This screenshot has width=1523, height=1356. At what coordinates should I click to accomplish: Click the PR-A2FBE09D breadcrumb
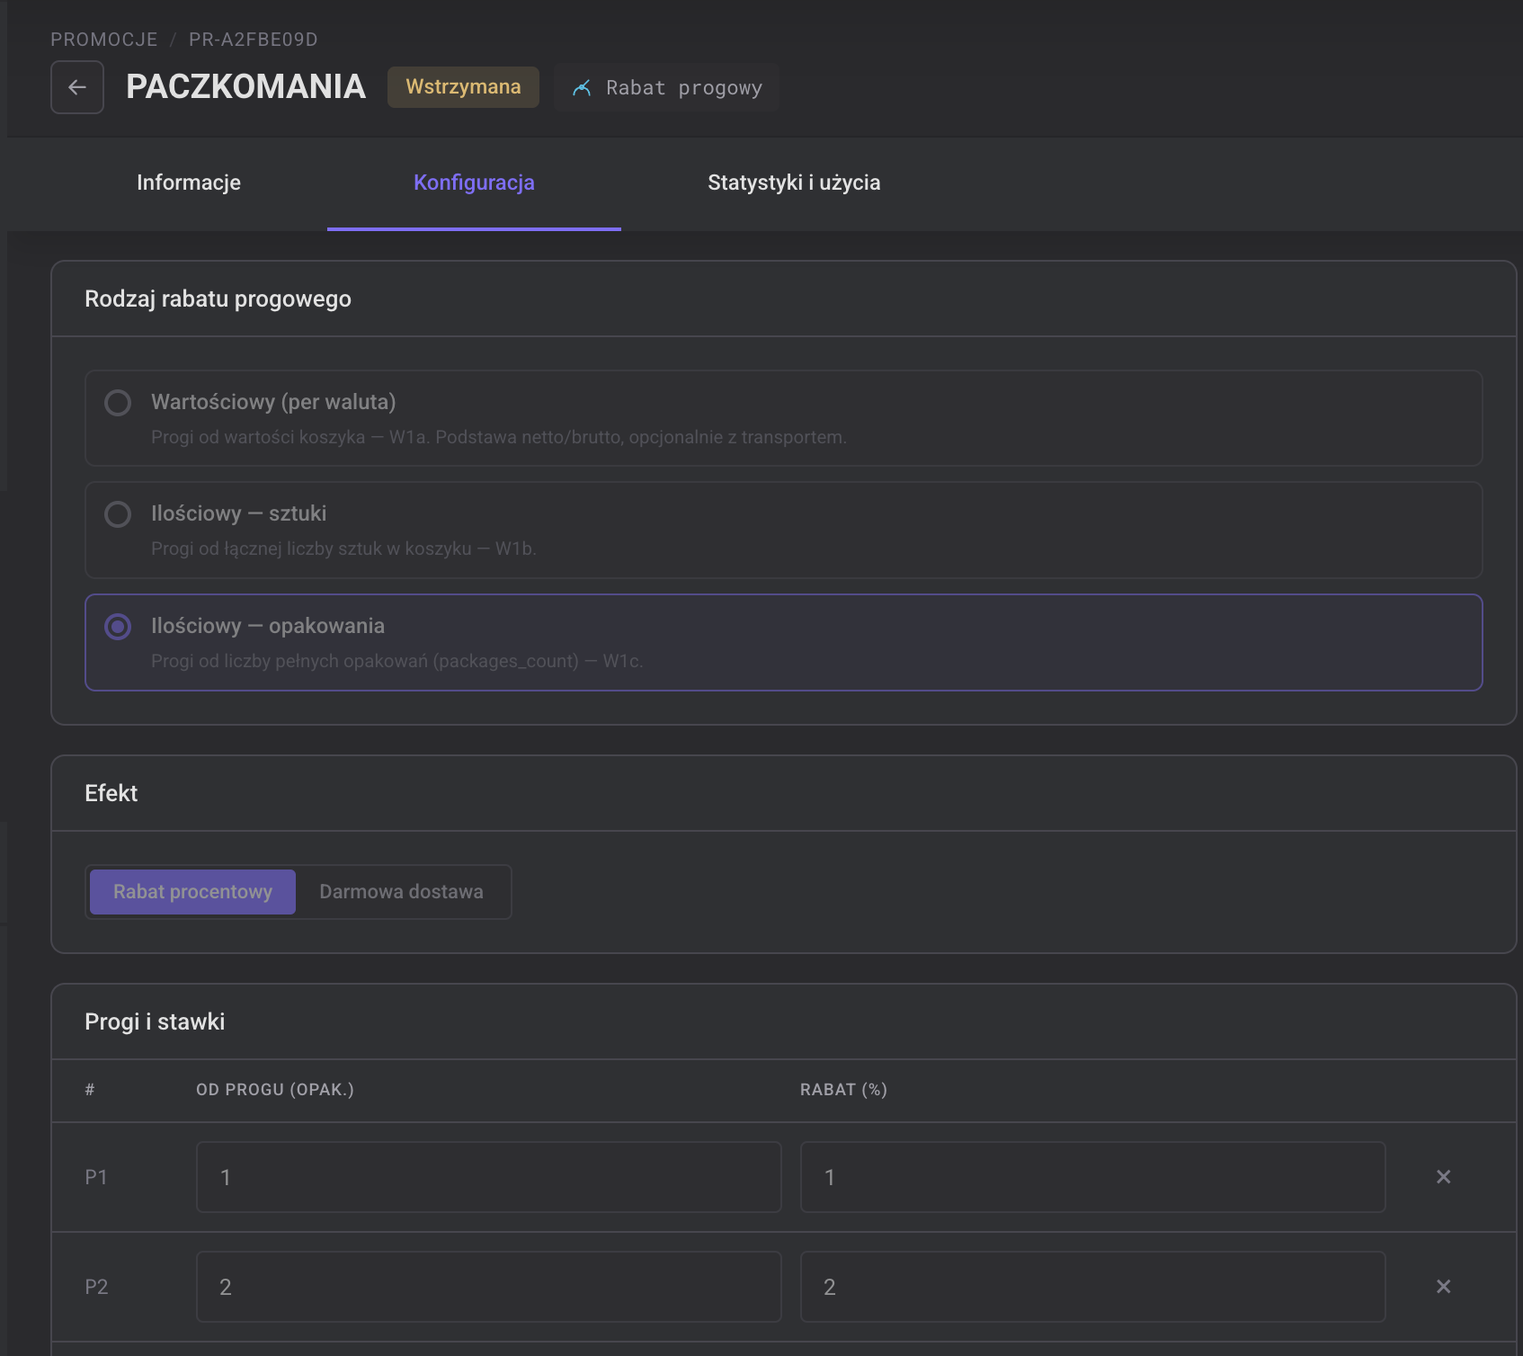(254, 40)
